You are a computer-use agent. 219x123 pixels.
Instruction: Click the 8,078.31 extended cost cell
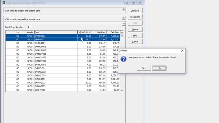point(113,76)
